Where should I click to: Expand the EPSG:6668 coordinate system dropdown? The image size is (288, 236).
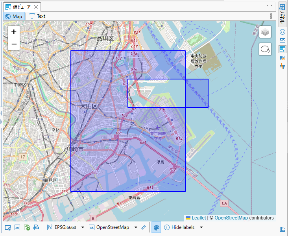pyautogui.click(x=83, y=227)
